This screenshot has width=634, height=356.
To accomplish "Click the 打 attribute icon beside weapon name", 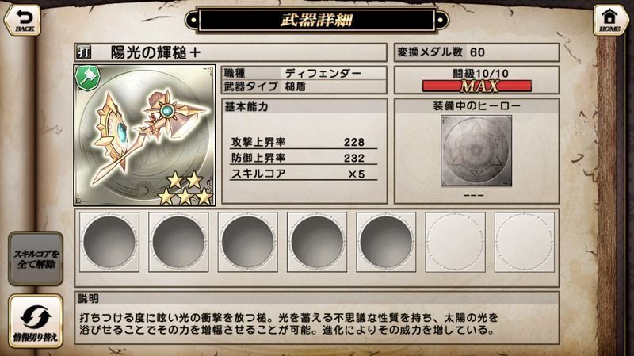I will (x=83, y=52).
